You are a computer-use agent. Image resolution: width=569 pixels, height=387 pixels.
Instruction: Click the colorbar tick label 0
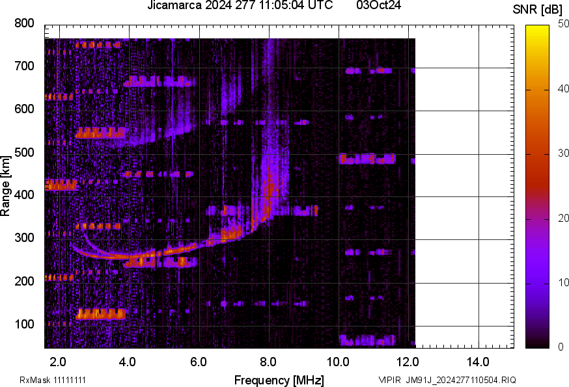(558, 347)
